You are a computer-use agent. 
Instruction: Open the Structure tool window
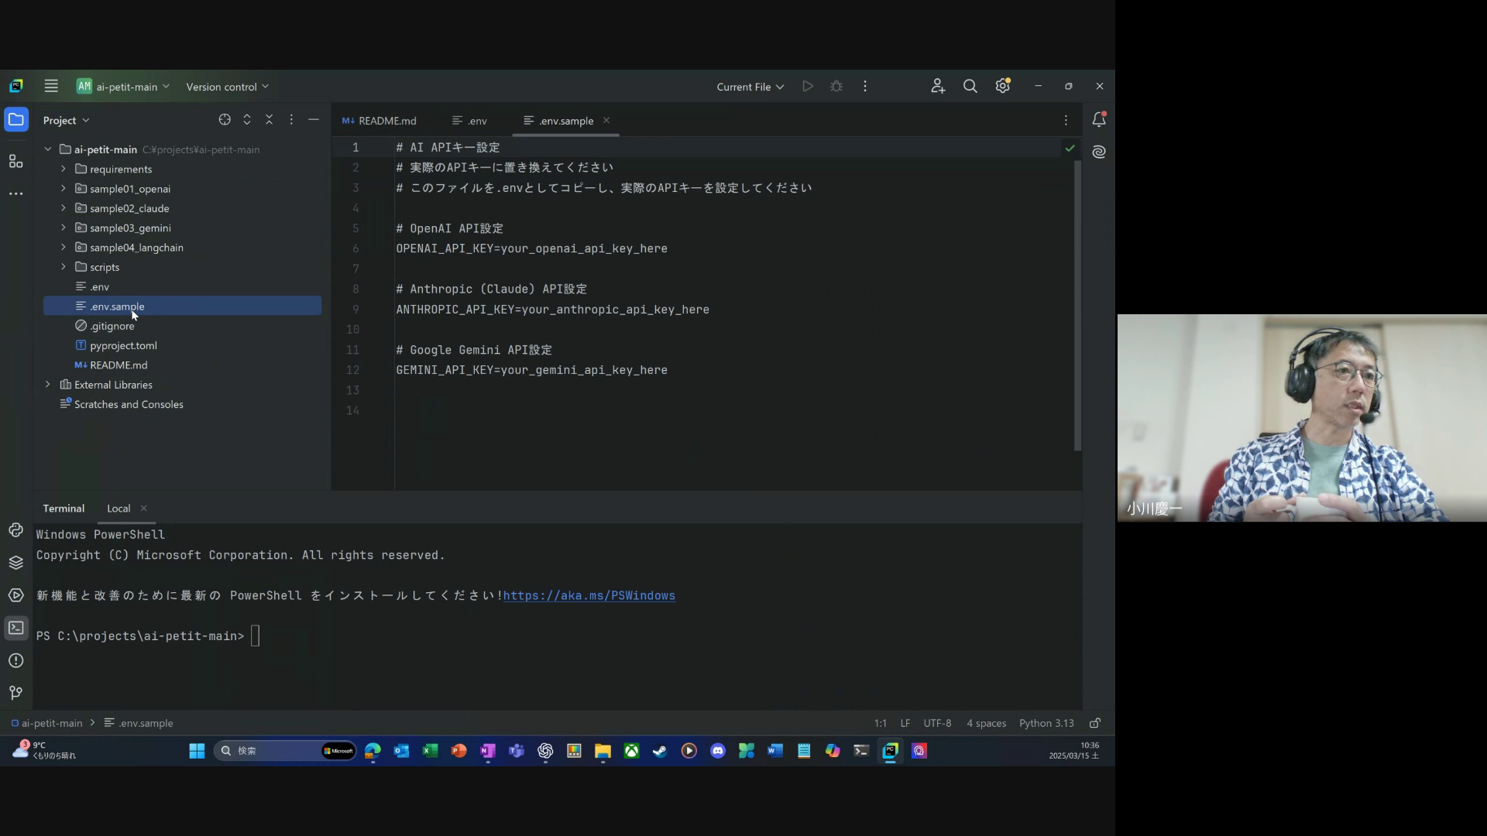(15, 161)
